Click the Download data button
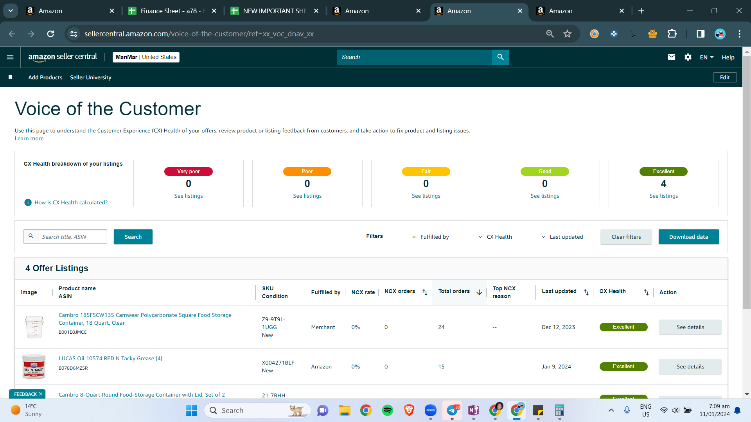Image resolution: width=751 pixels, height=422 pixels. tap(688, 237)
